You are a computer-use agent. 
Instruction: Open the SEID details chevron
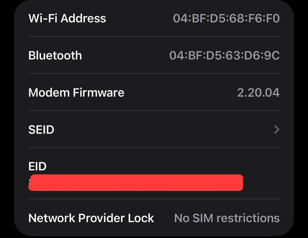pyautogui.click(x=276, y=130)
